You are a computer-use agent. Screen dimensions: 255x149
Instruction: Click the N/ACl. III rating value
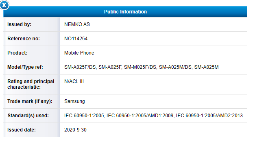point(74,81)
